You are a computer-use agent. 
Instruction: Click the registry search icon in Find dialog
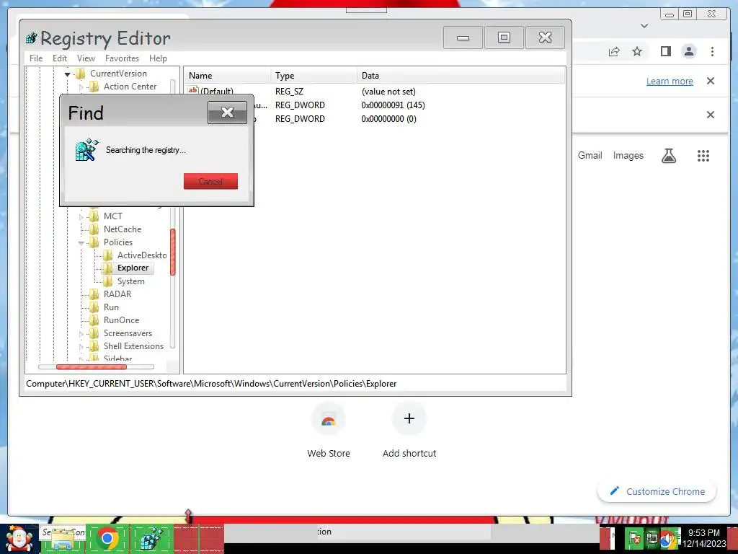pos(87,150)
